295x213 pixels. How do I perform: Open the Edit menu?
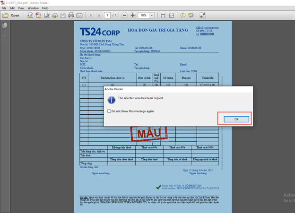(x=12, y=8)
